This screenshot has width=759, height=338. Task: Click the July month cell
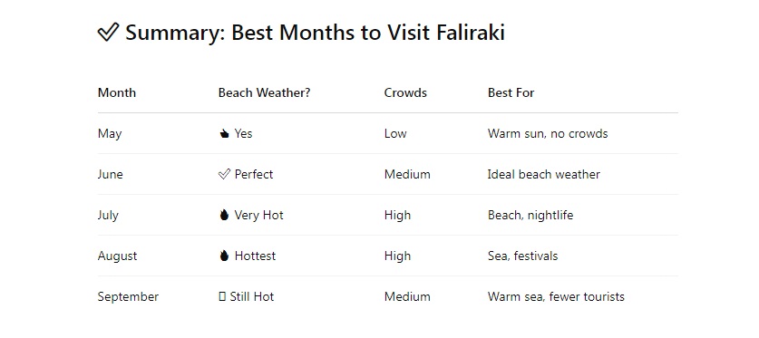pyautogui.click(x=108, y=215)
